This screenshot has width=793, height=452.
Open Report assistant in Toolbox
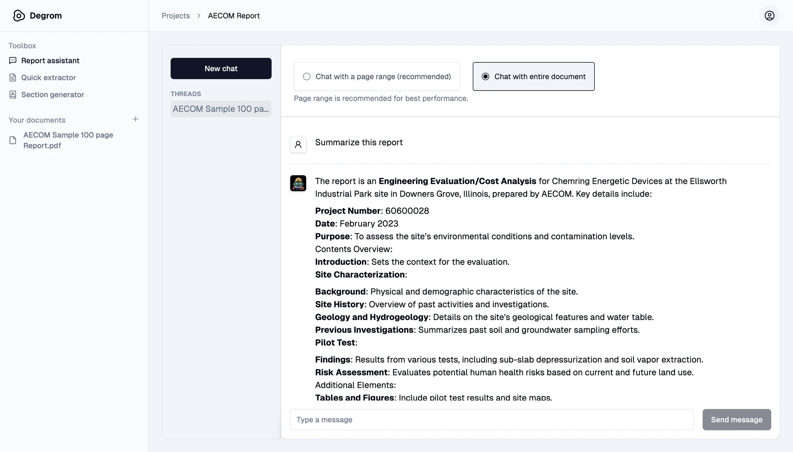(50, 60)
